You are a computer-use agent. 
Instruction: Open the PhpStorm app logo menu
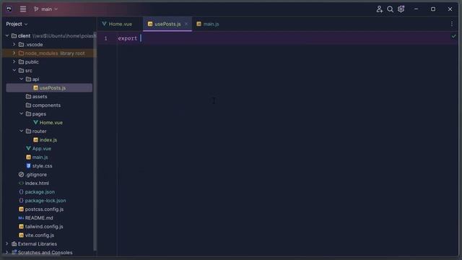pyautogui.click(x=9, y=9)
